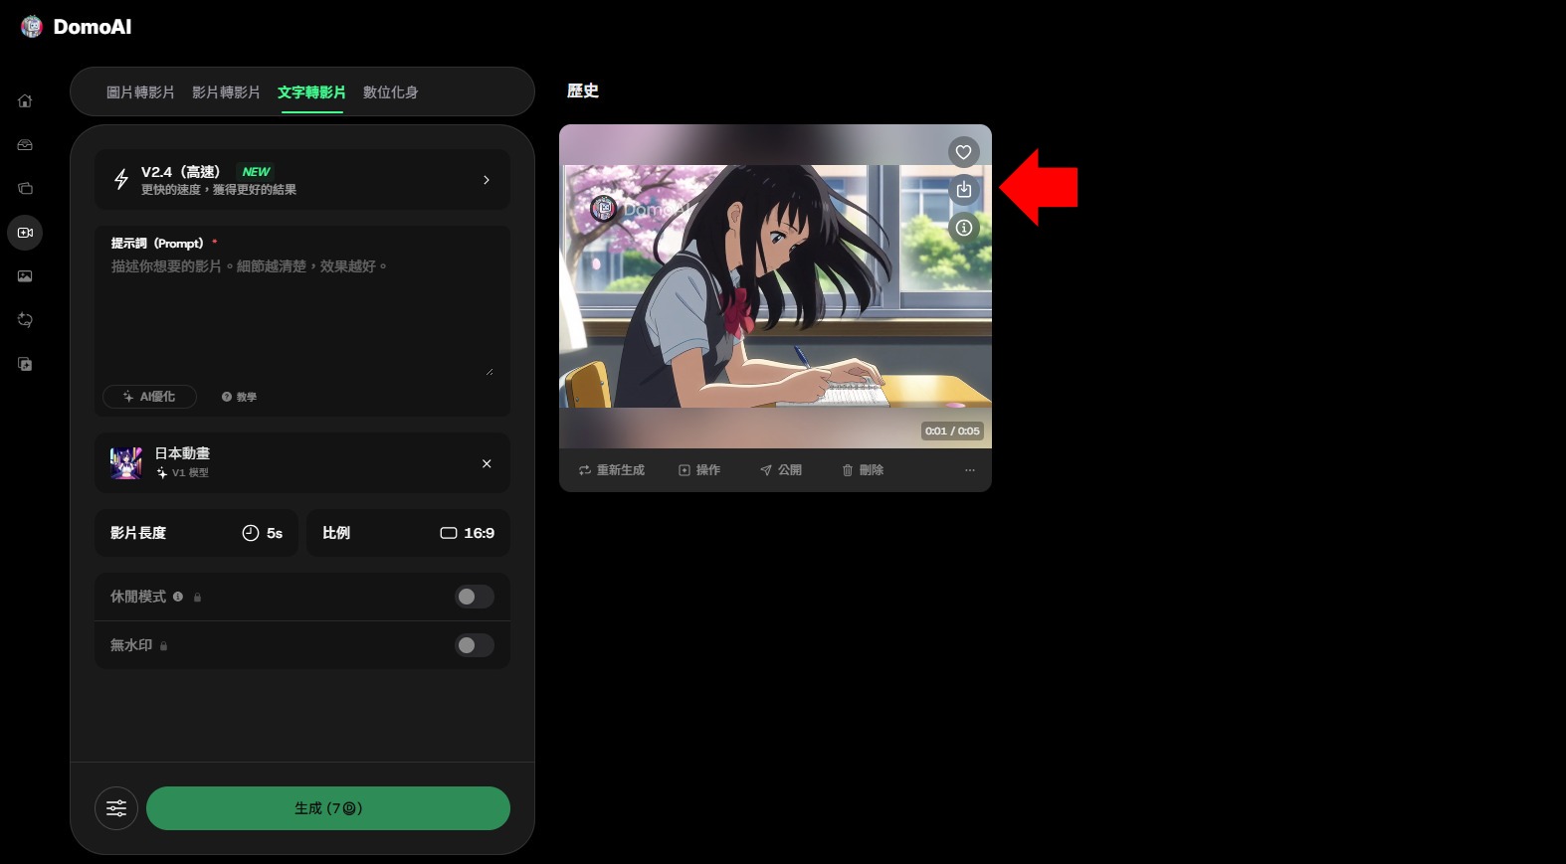Go to Home via sidebar house icon
This screenshot has width=1566, height=864.
click(25, 100)
